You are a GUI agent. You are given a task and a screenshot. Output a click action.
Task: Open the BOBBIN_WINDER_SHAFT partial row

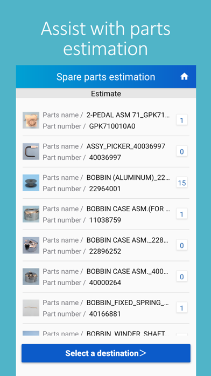click(106, 333)
